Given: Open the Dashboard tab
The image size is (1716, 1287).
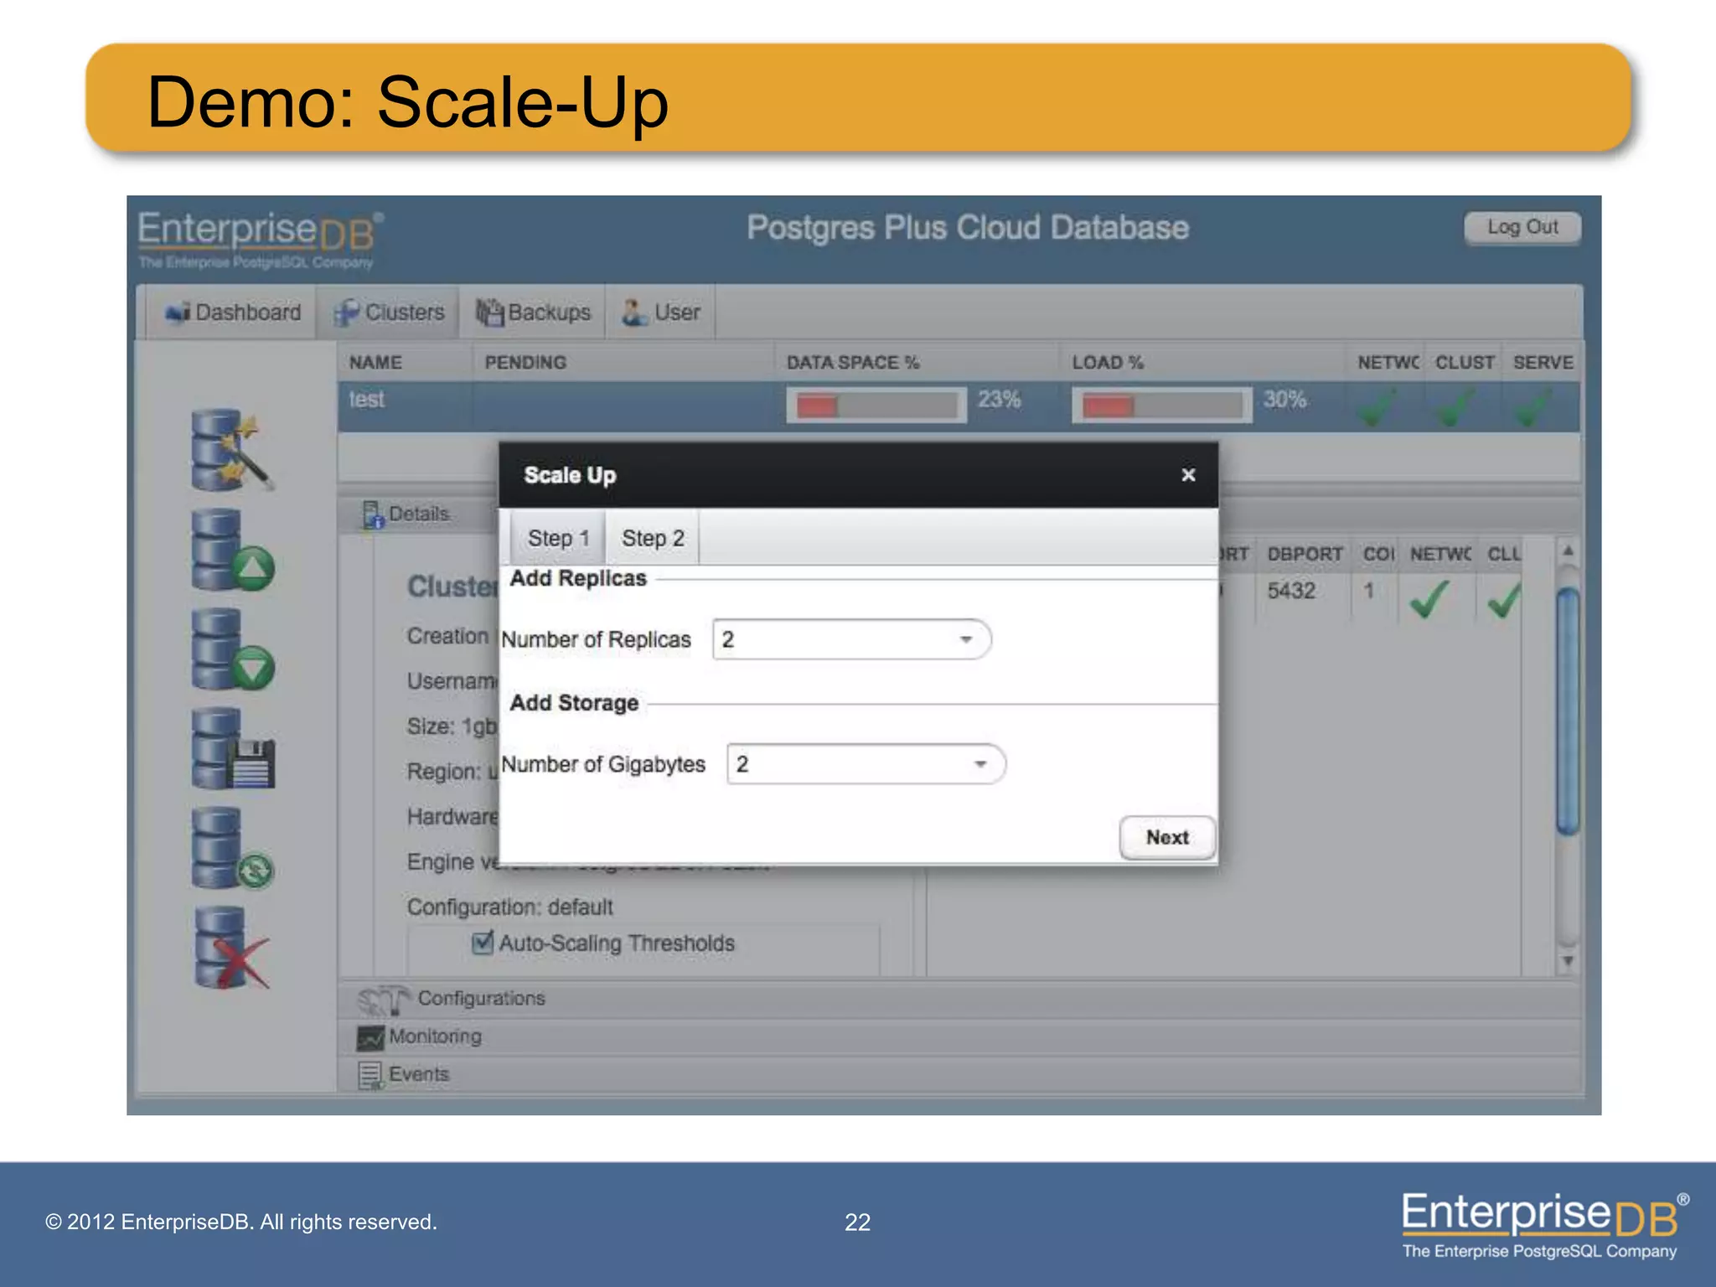Looking at the screenshot, I should 232,313.
